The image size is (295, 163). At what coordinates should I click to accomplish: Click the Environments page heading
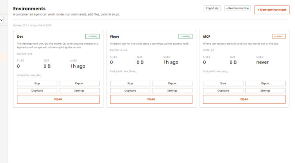29,9
